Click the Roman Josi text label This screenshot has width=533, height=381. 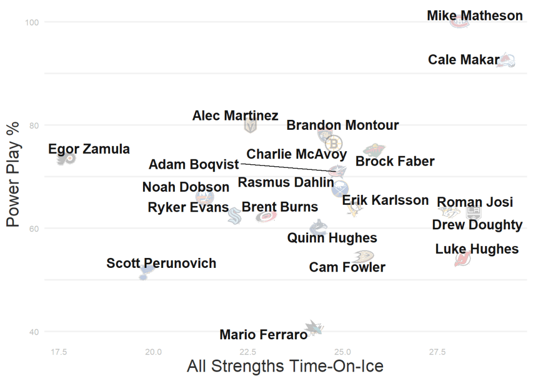click(x=475, y=202)
